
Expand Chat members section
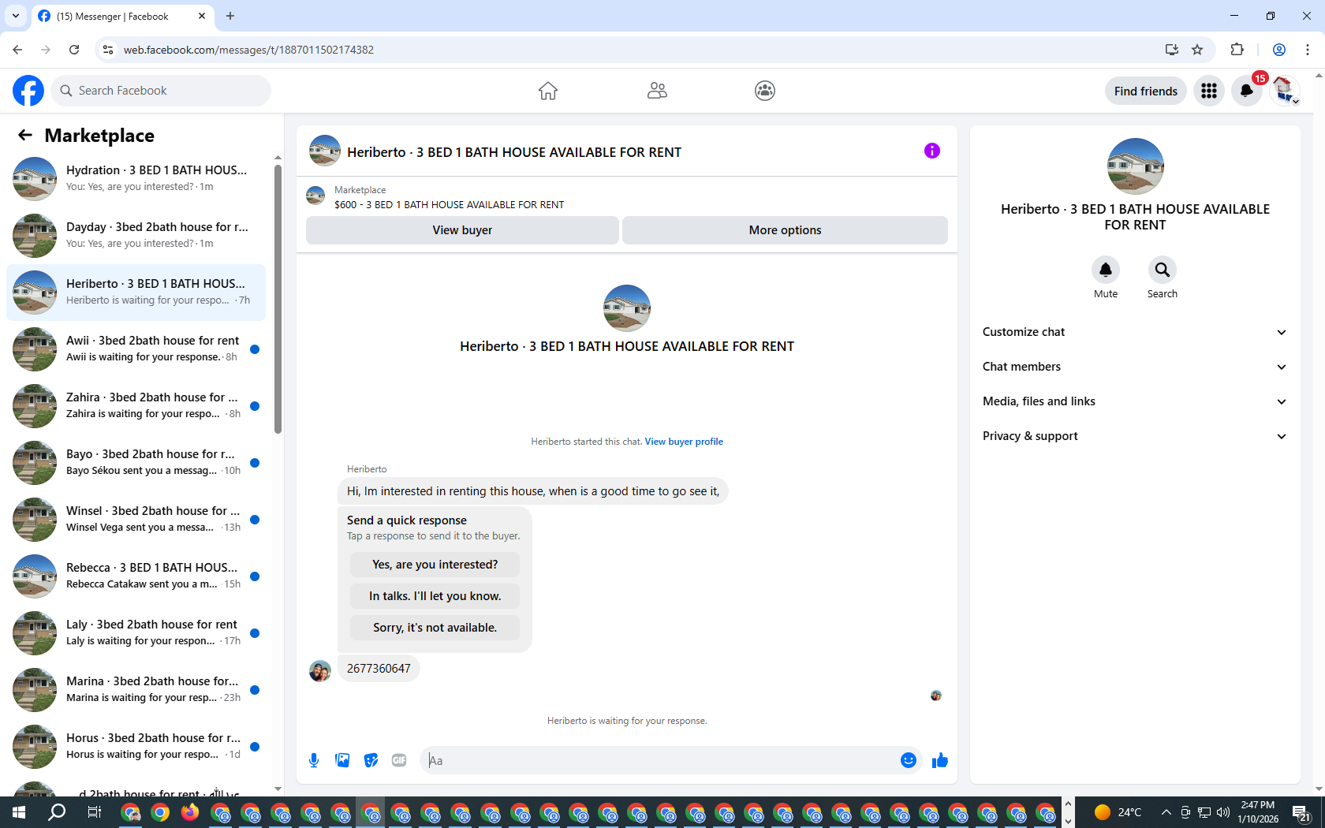pos(1135,367)
